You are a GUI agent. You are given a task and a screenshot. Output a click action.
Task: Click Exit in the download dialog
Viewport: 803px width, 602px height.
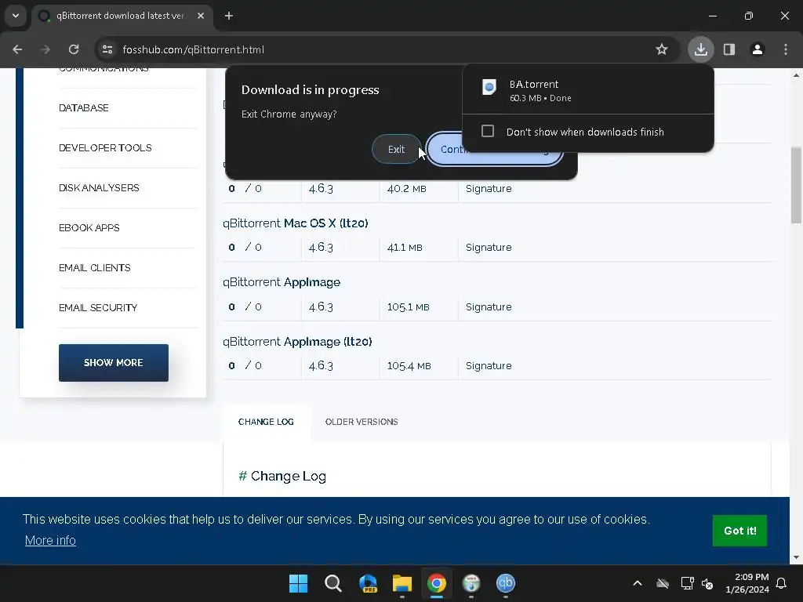pyautogui.click(x=396, y=149)
